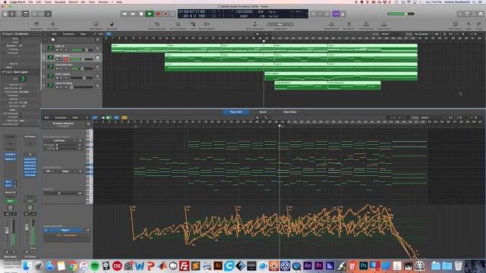This screenshot has height=273, width=486.
Task: Click the Read automation button on left channel strip
Action: (10, 201)
